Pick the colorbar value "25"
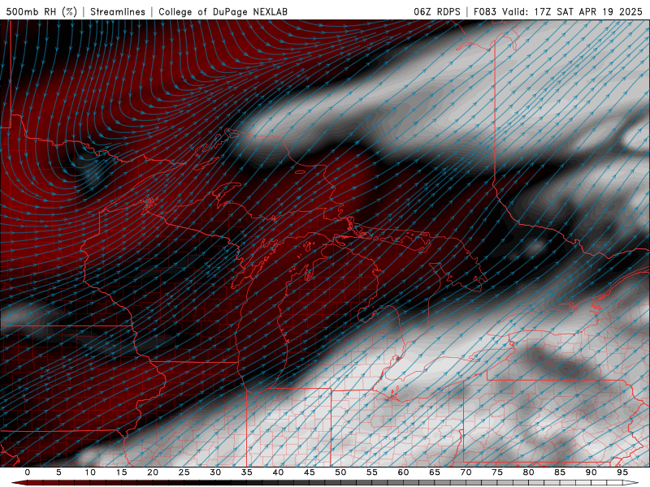The width and height of the screenshot is (650, 487). (x=184, y=472)
